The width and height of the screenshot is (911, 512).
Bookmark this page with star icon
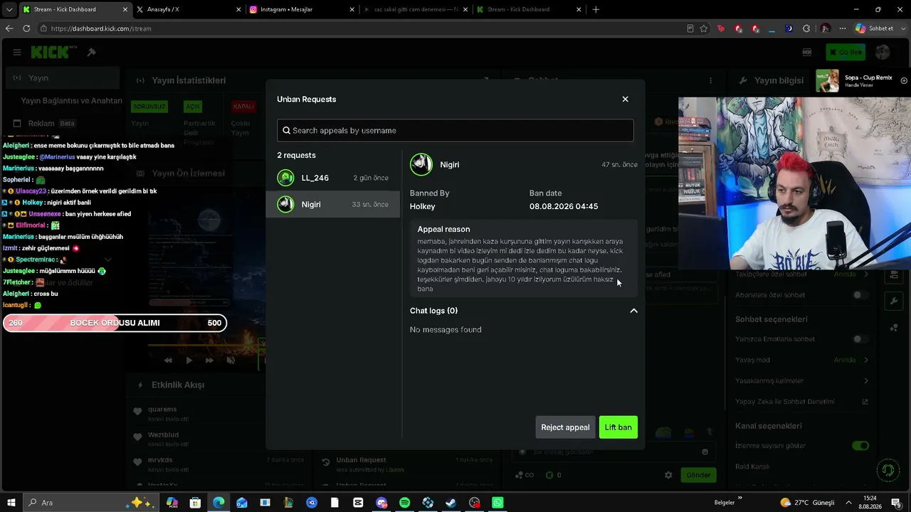point(704,28)
